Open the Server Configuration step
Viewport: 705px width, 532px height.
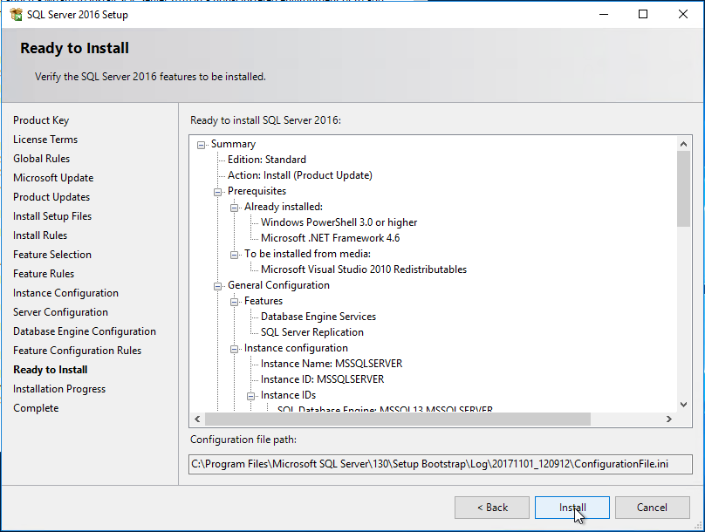point(60,312)
